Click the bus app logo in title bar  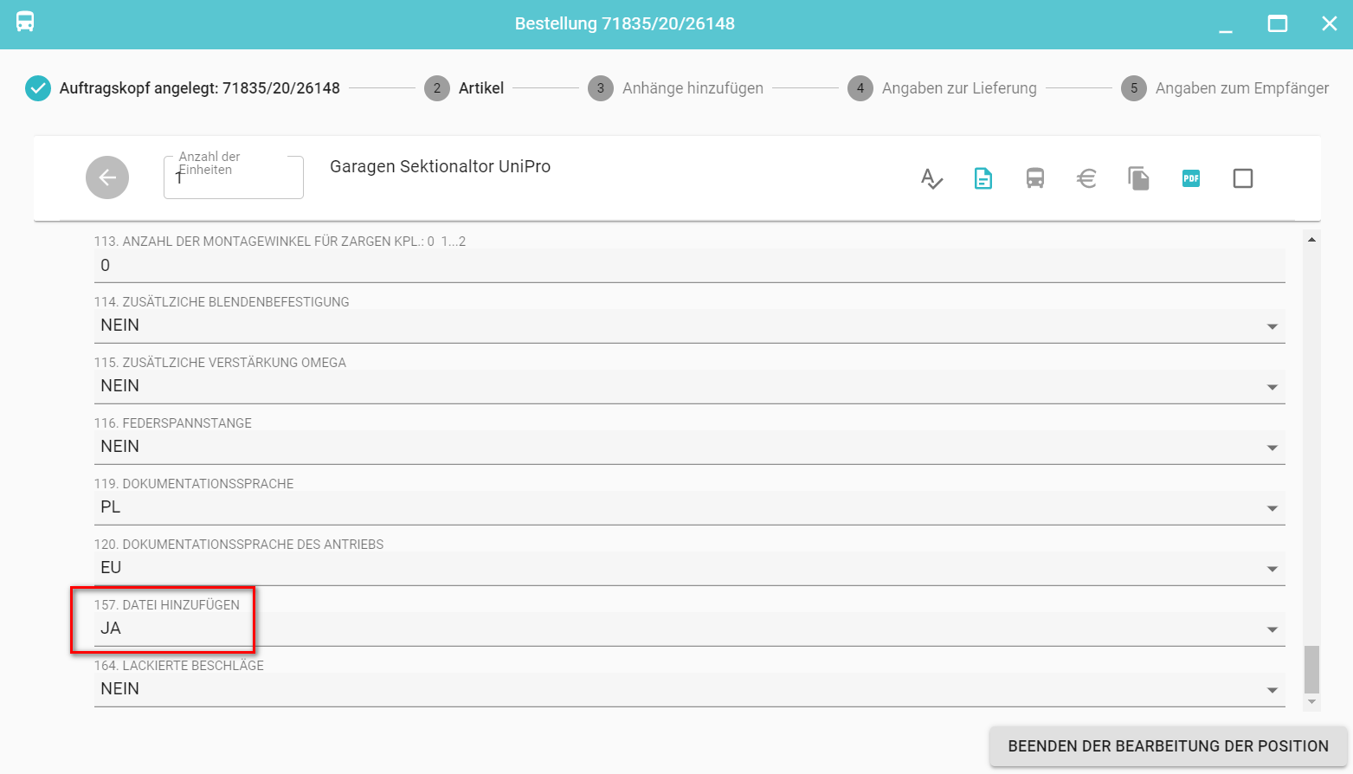point(25,23)
